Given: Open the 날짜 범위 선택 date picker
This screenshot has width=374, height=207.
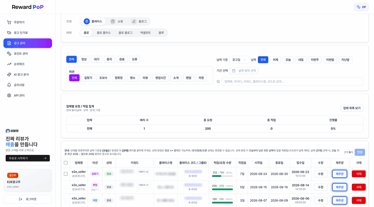Looking at the screenshot, I should point(244,71).
